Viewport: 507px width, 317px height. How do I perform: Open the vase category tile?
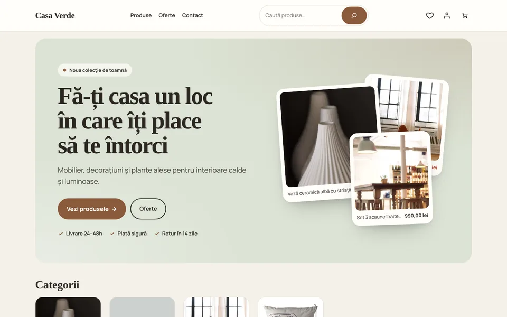click(68, 307)
